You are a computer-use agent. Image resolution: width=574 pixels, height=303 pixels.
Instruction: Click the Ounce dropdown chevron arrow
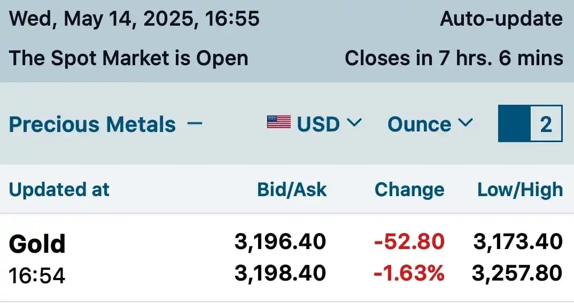click(466, 122)
